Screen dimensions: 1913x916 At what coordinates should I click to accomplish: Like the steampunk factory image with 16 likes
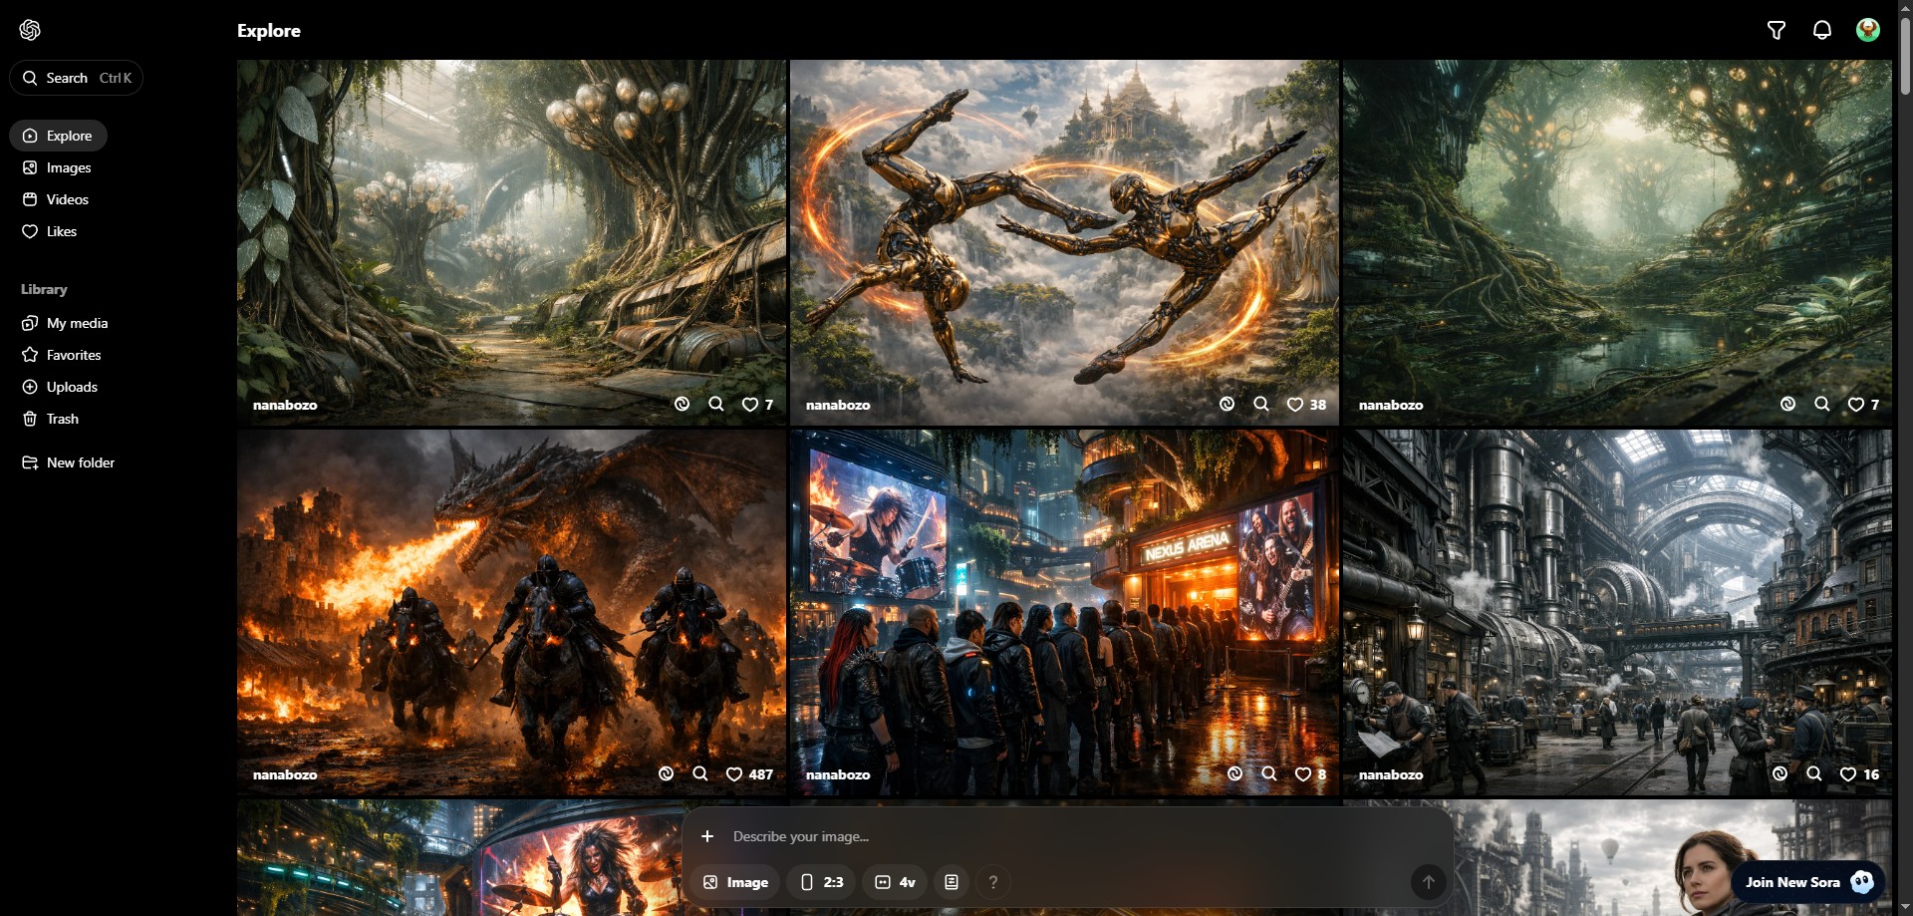tap(1847, 773)
